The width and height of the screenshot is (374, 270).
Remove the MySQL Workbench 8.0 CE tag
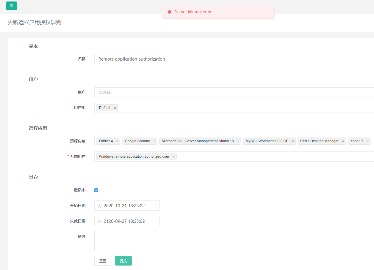coord(293,141)
